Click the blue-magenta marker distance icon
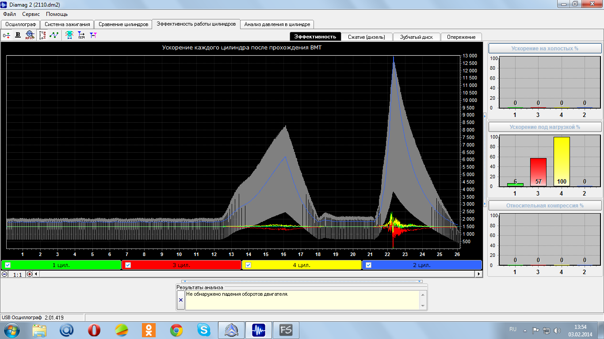 (x=92, y=35)
